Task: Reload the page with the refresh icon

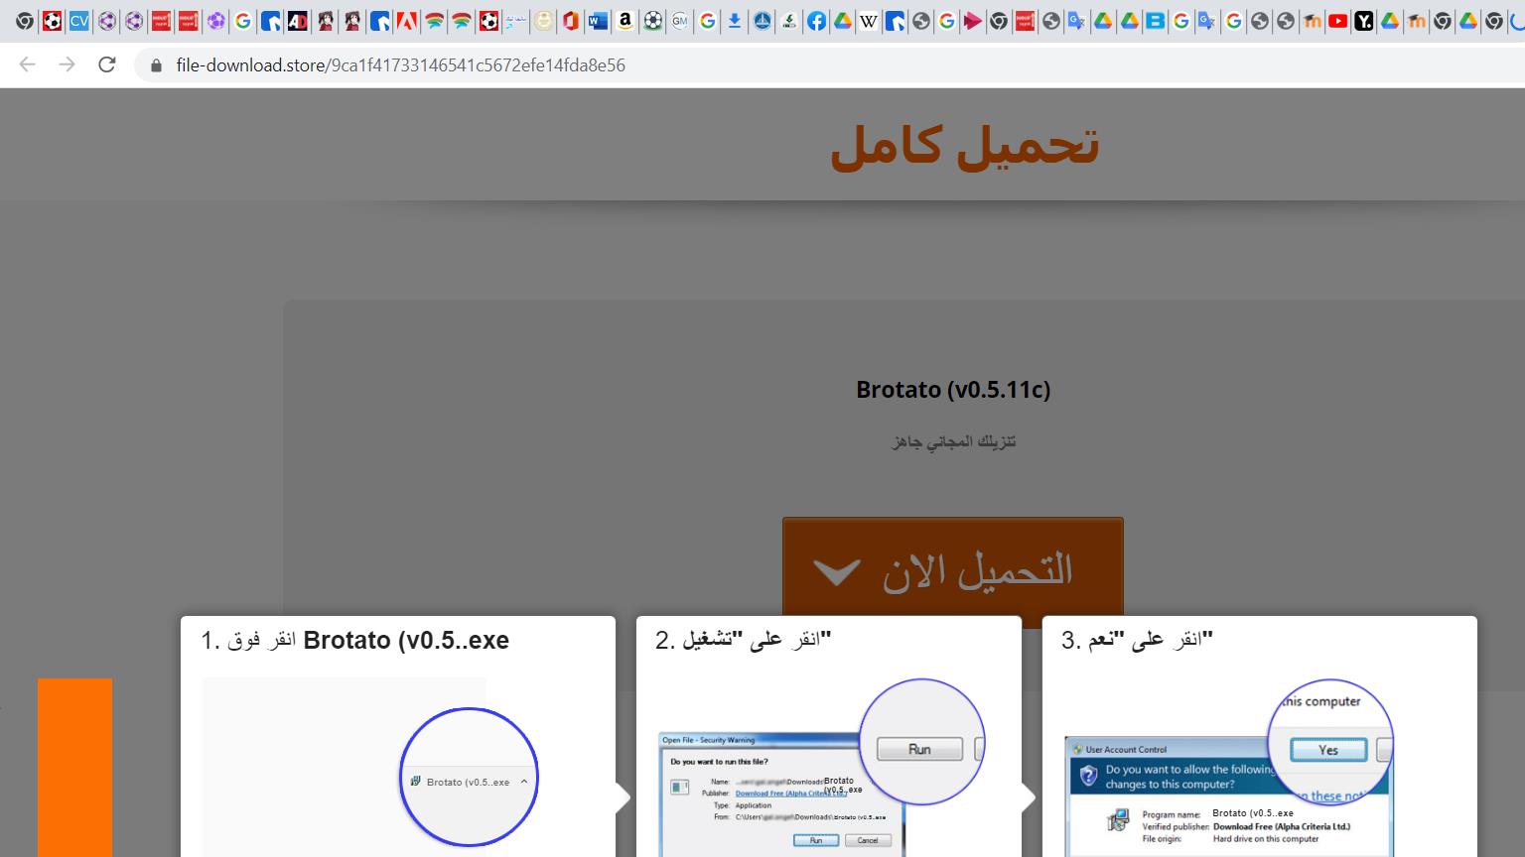Action: pyautogui.click(x=107, y=65)
